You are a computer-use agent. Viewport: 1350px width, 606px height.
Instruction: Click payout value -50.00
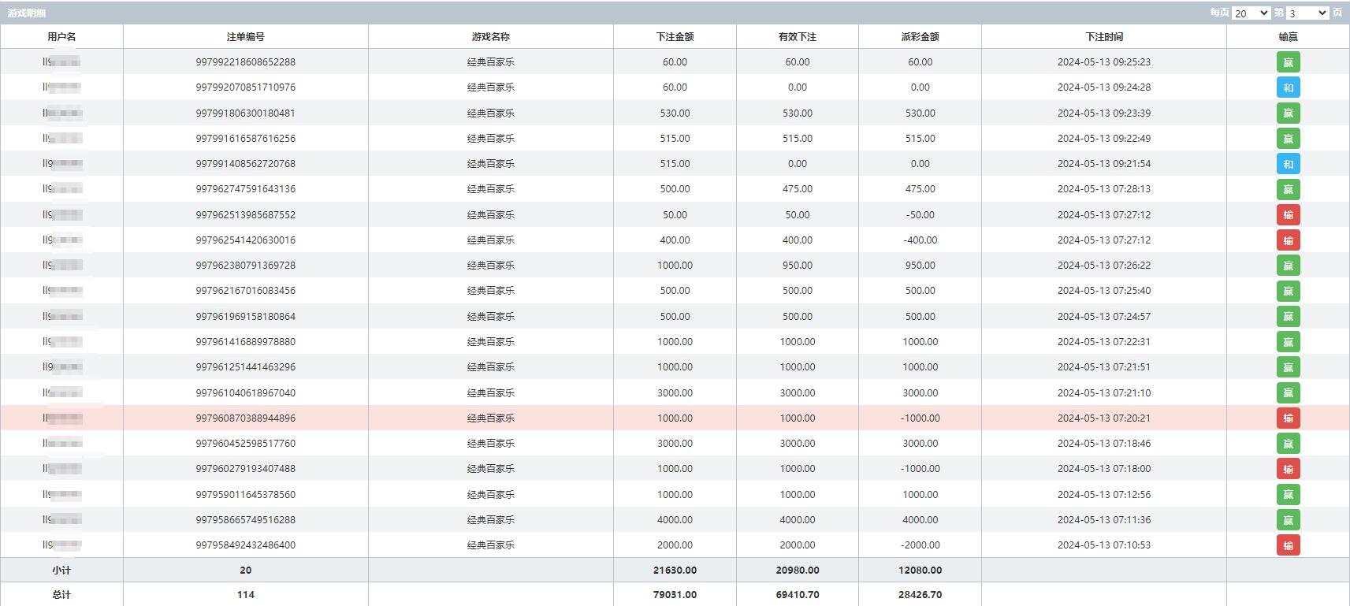920,215
